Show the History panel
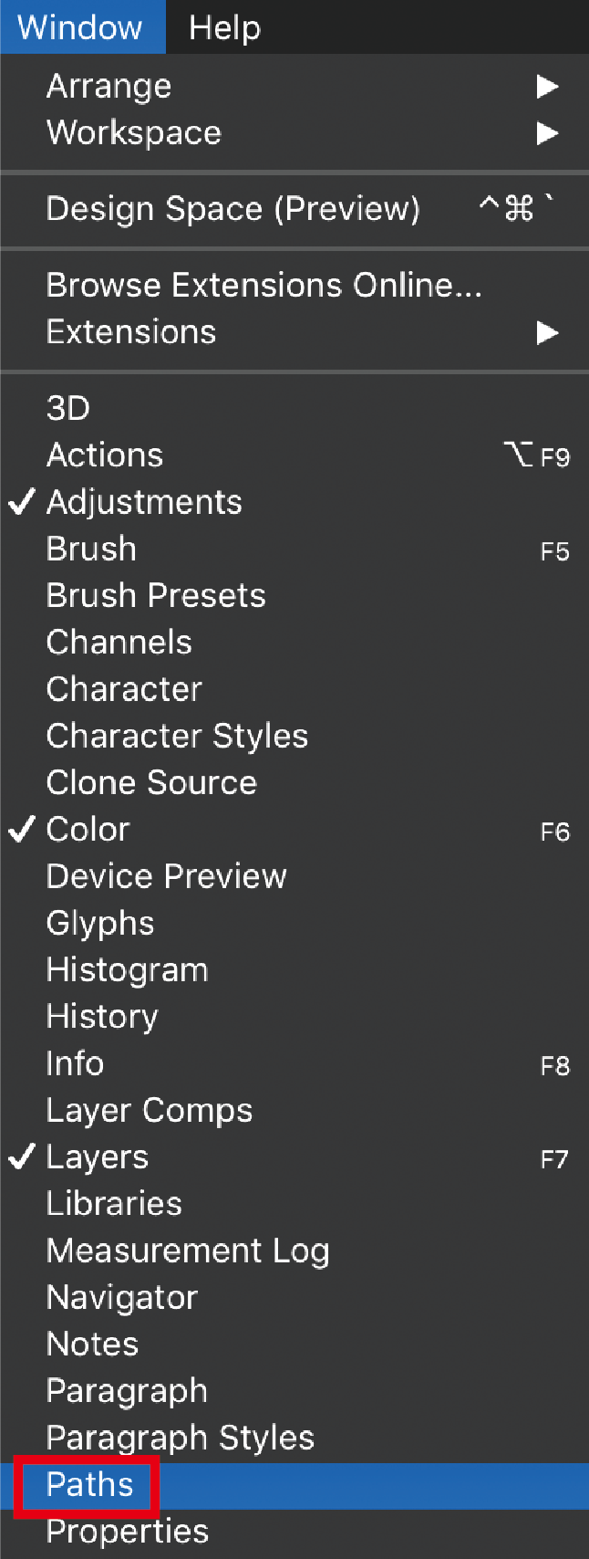The width and height of the screenshot is (589, 1559). coord(102,1017)
